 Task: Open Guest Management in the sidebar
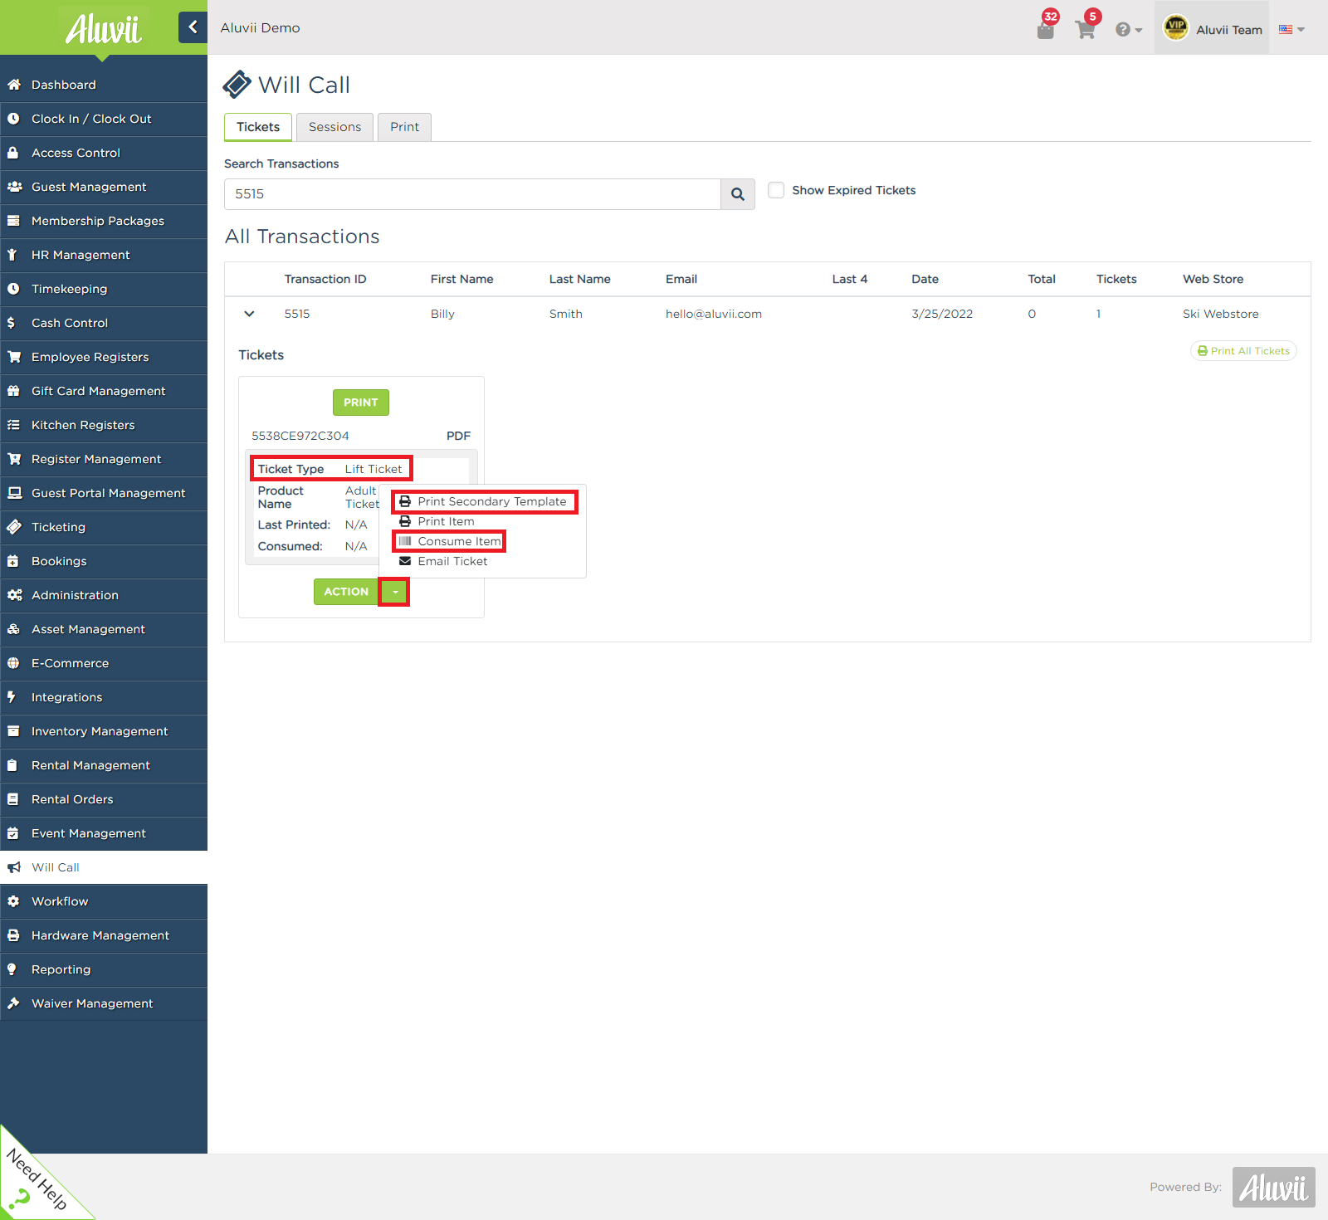click(x=104, y=187)
